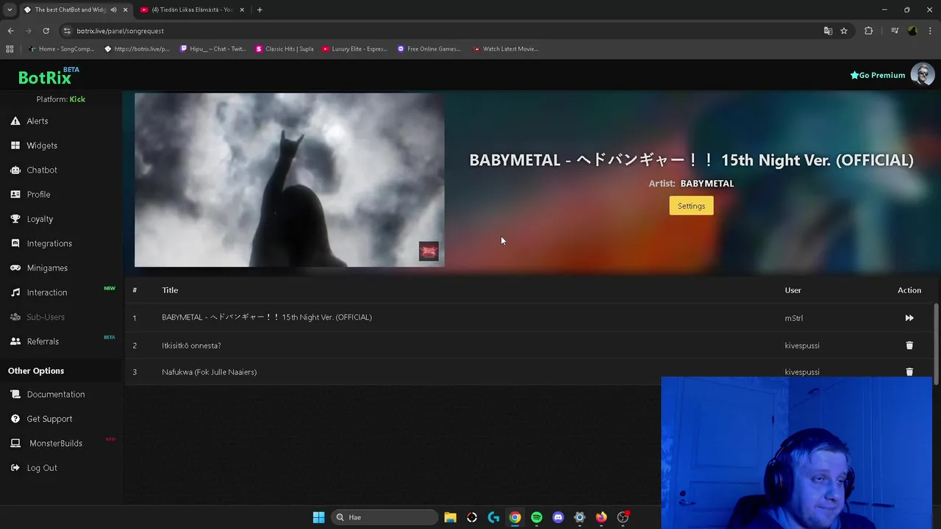Open Documentation from Other Options

(56, 395)
